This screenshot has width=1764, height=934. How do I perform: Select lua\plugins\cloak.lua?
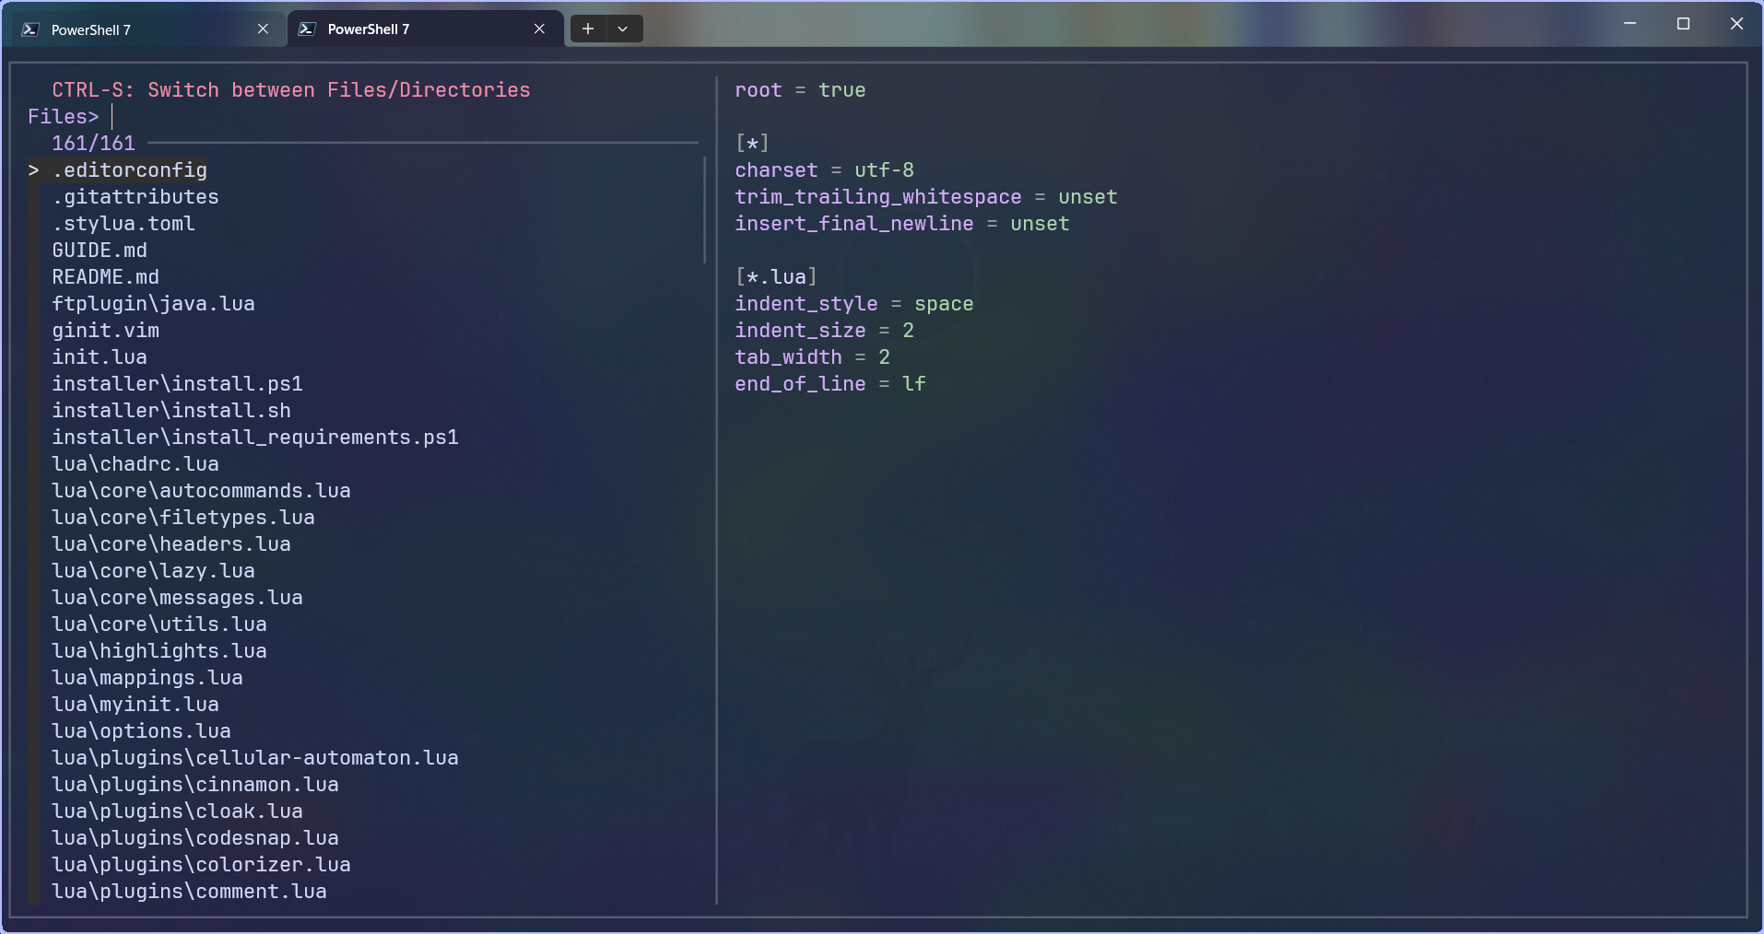[x=178, y=811]
